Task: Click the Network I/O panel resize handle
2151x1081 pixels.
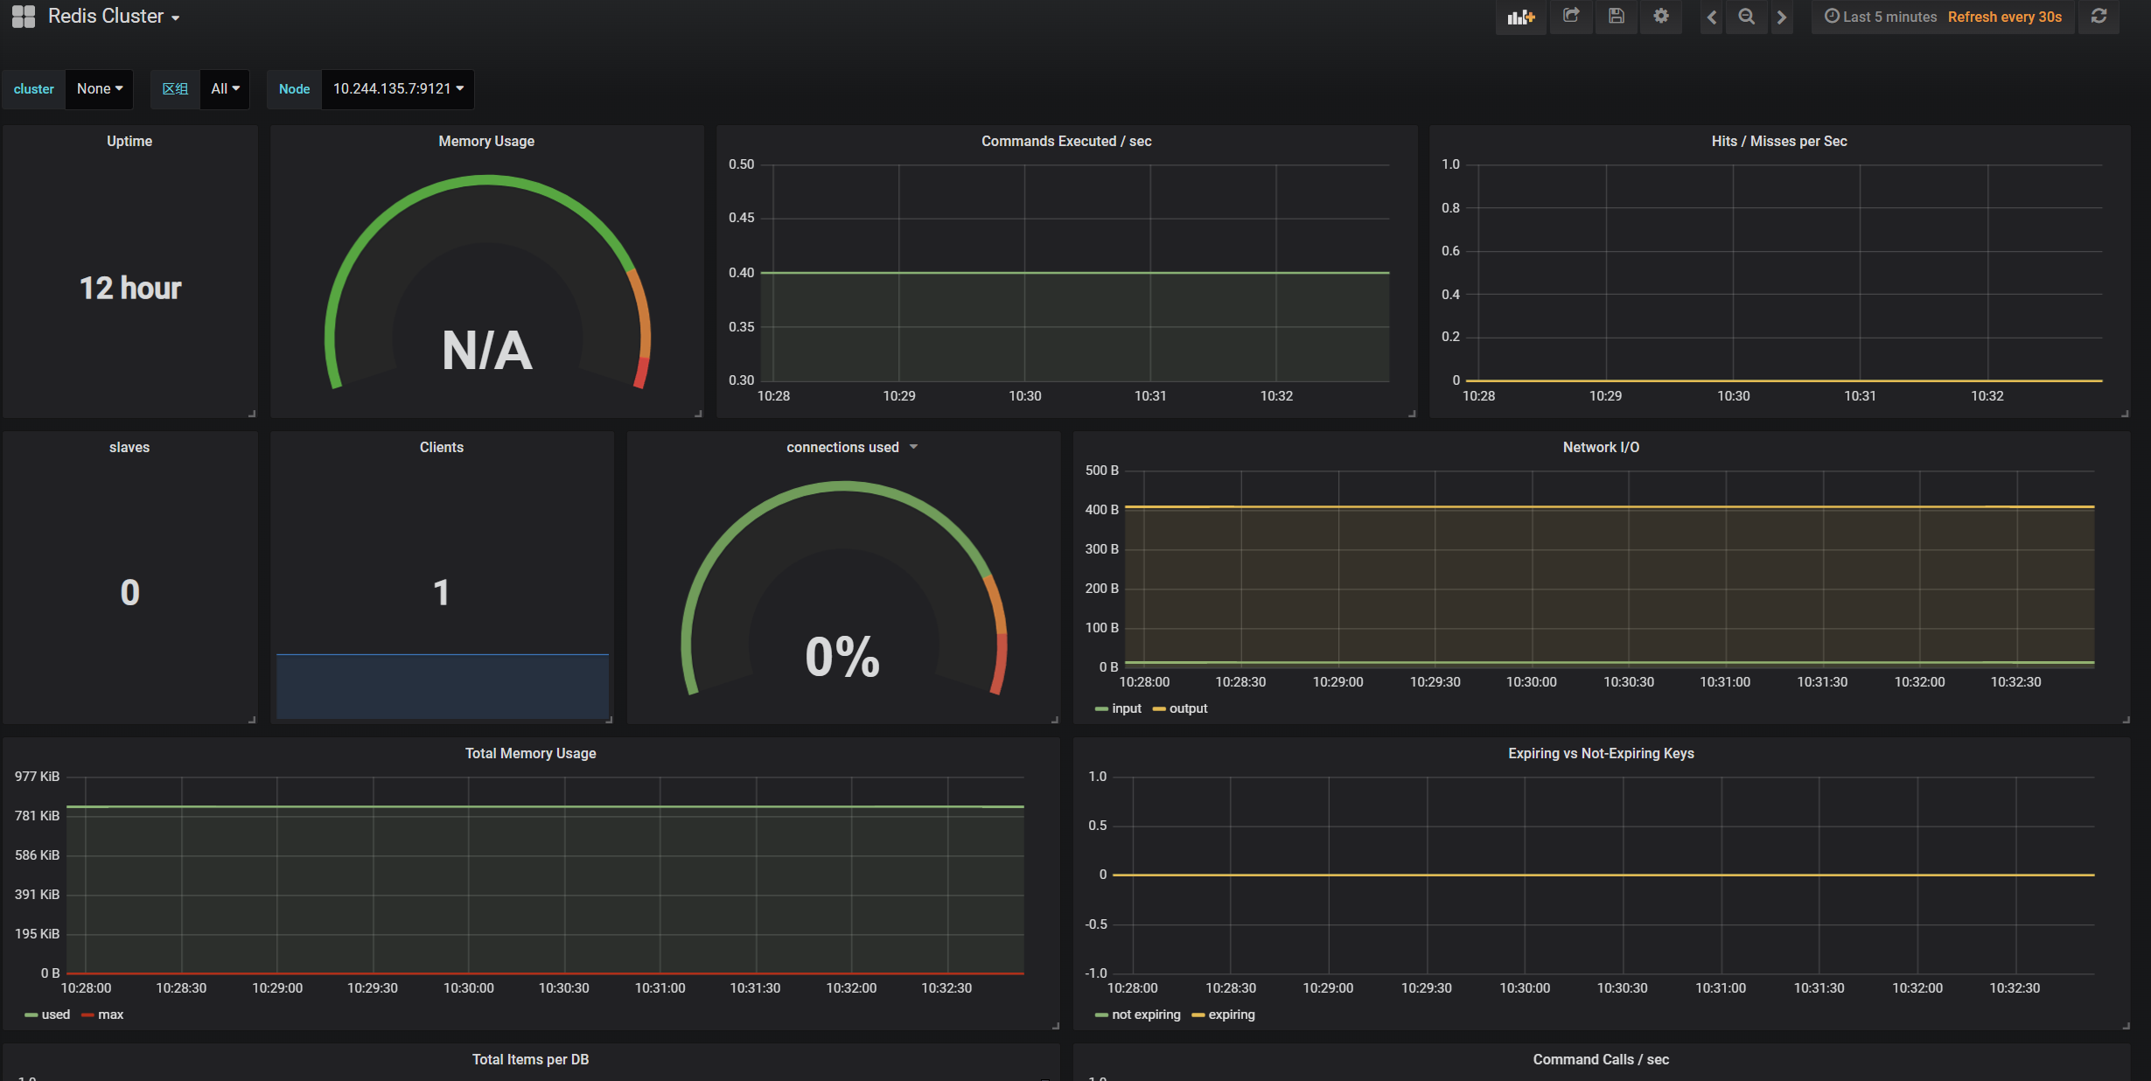Action: (x=2126, y=719)
